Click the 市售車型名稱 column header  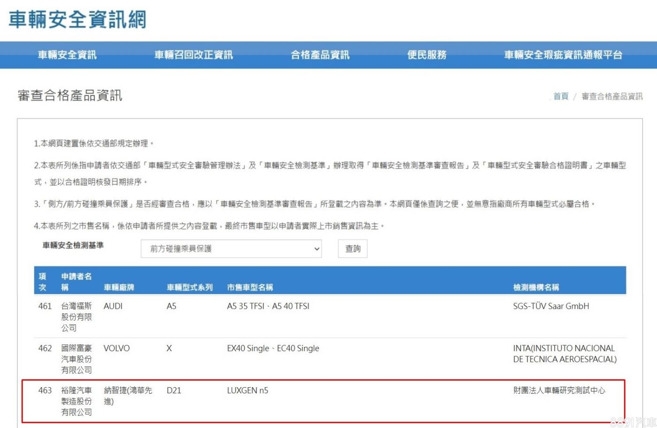coord(250,287)
